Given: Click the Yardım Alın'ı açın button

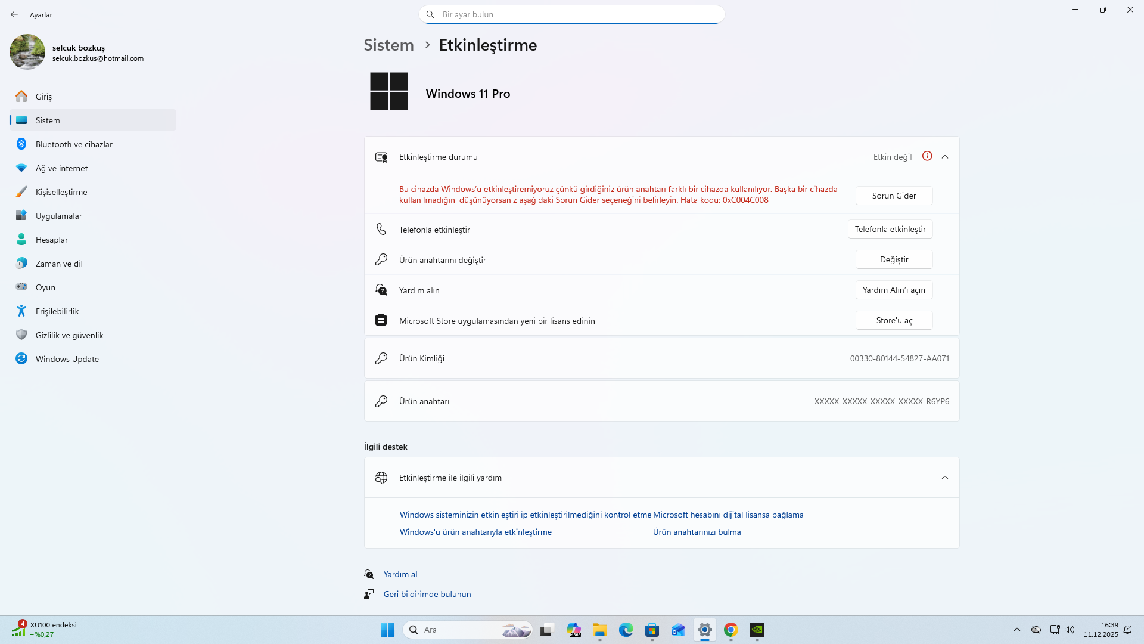Looking at the screenshot, I should pyautogui.click(x=894, y=290).
